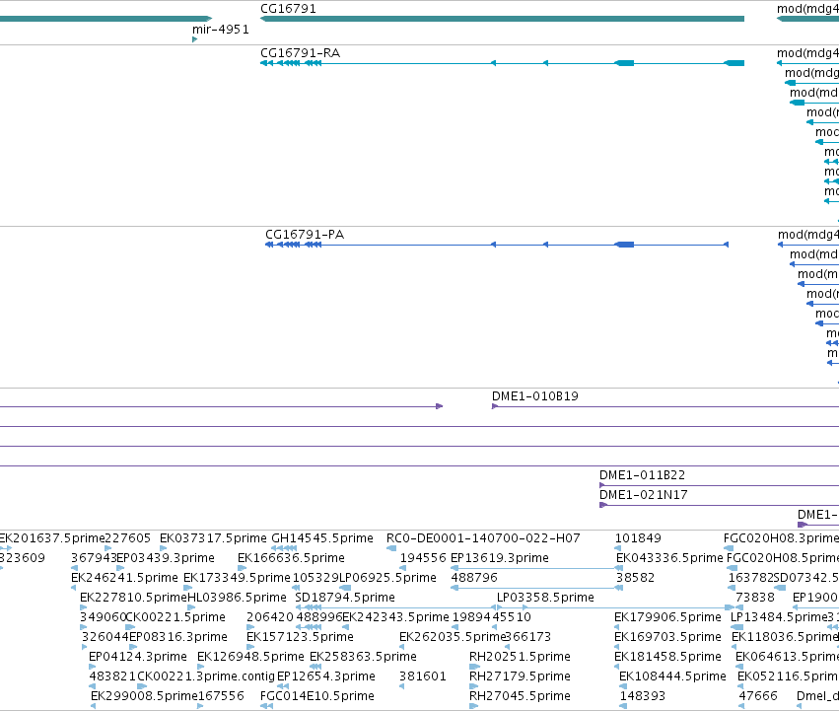Click the CG16791 gene label

[x=288, y=9]
